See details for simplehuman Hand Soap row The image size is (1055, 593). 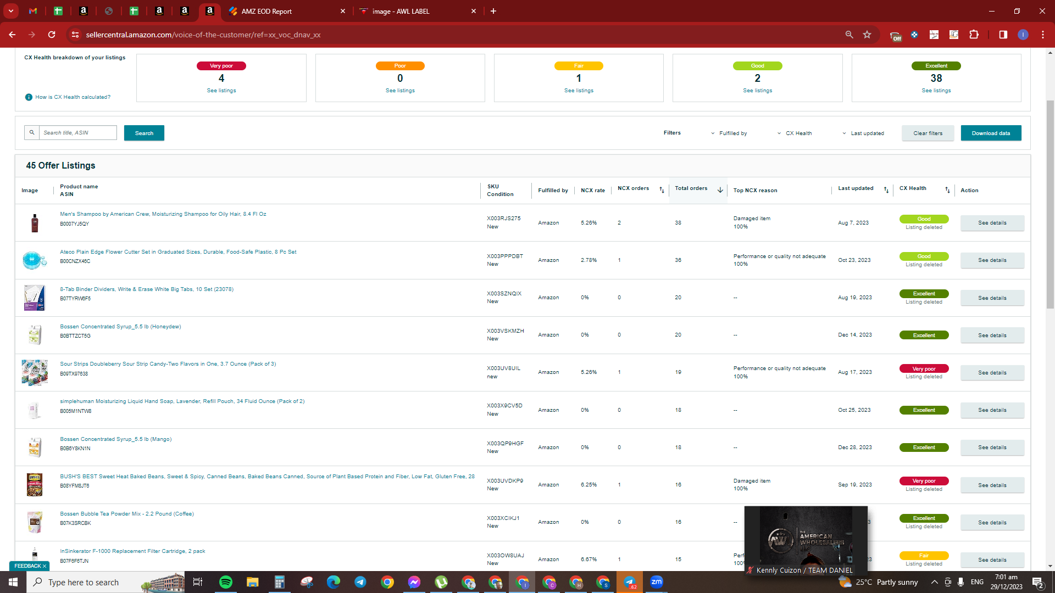992,410
